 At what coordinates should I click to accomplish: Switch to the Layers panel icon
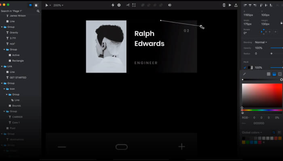[30, 5]
